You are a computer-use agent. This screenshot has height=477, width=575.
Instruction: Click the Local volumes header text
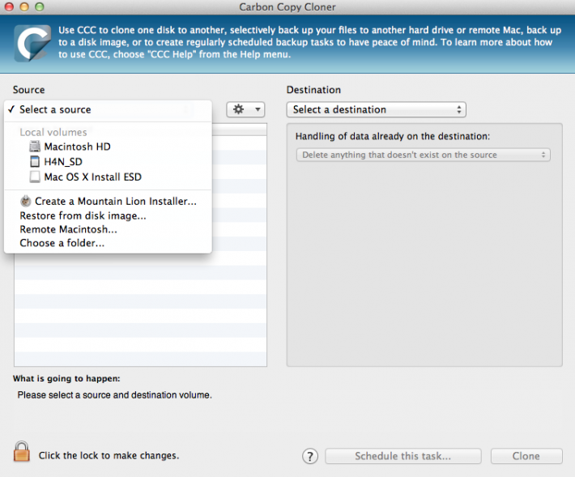click(53, 132)
